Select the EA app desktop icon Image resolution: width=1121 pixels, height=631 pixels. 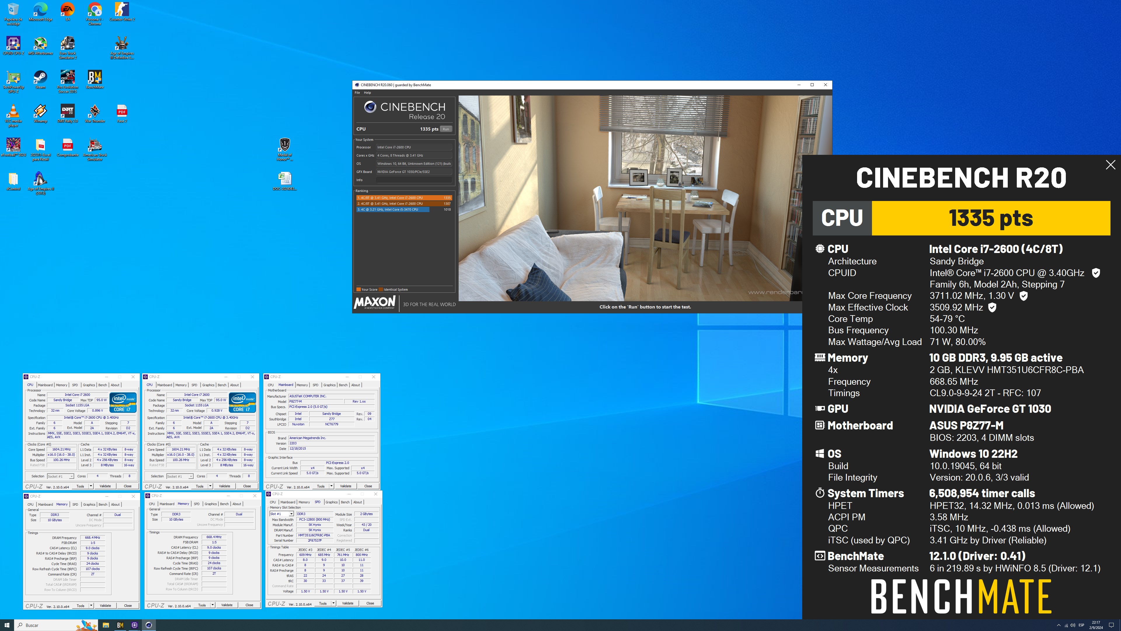[67, 12]
